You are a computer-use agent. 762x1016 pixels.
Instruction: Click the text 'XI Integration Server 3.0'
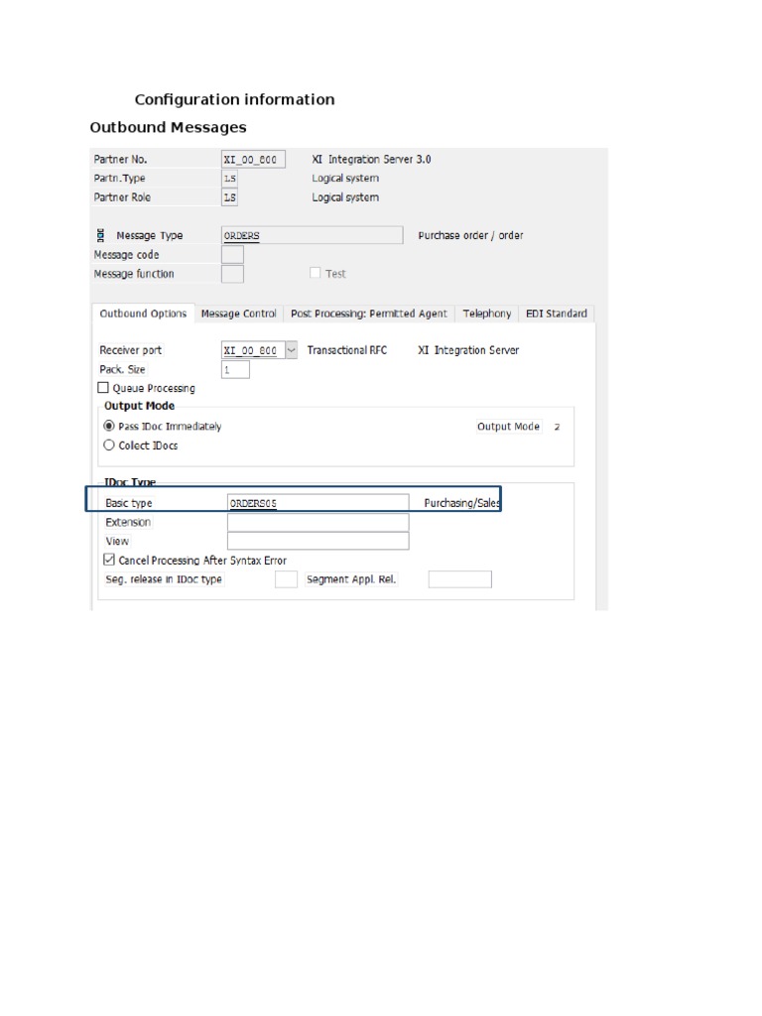pos(371,160)
